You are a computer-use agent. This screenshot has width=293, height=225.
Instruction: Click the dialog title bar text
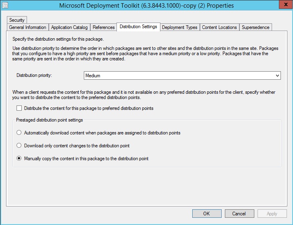[146, 6]
